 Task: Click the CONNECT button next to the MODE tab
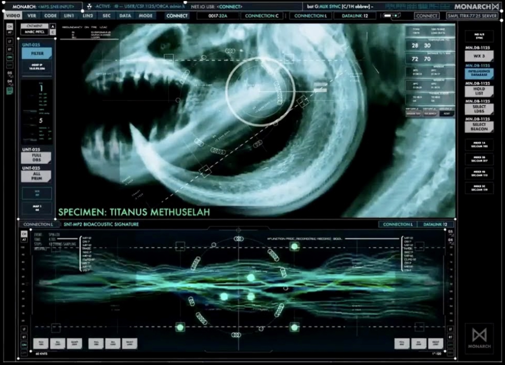pyautogui.click(x=177, y=15)
